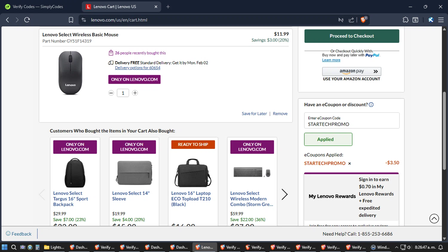Close the Lenovo Cart tab

156,7
